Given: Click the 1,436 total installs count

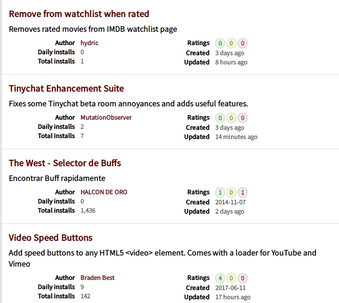Looking at the screenshot, I should click(x=88, y=210).
